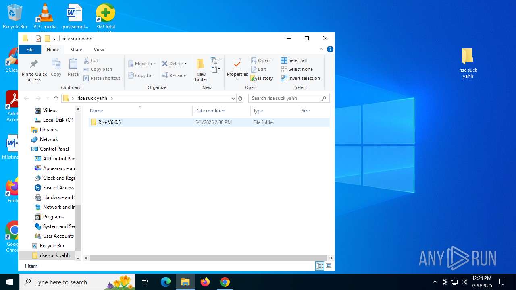Open Easy access dropdown in ribbon
The image size is (516, 290).
(x=216, y=69)
